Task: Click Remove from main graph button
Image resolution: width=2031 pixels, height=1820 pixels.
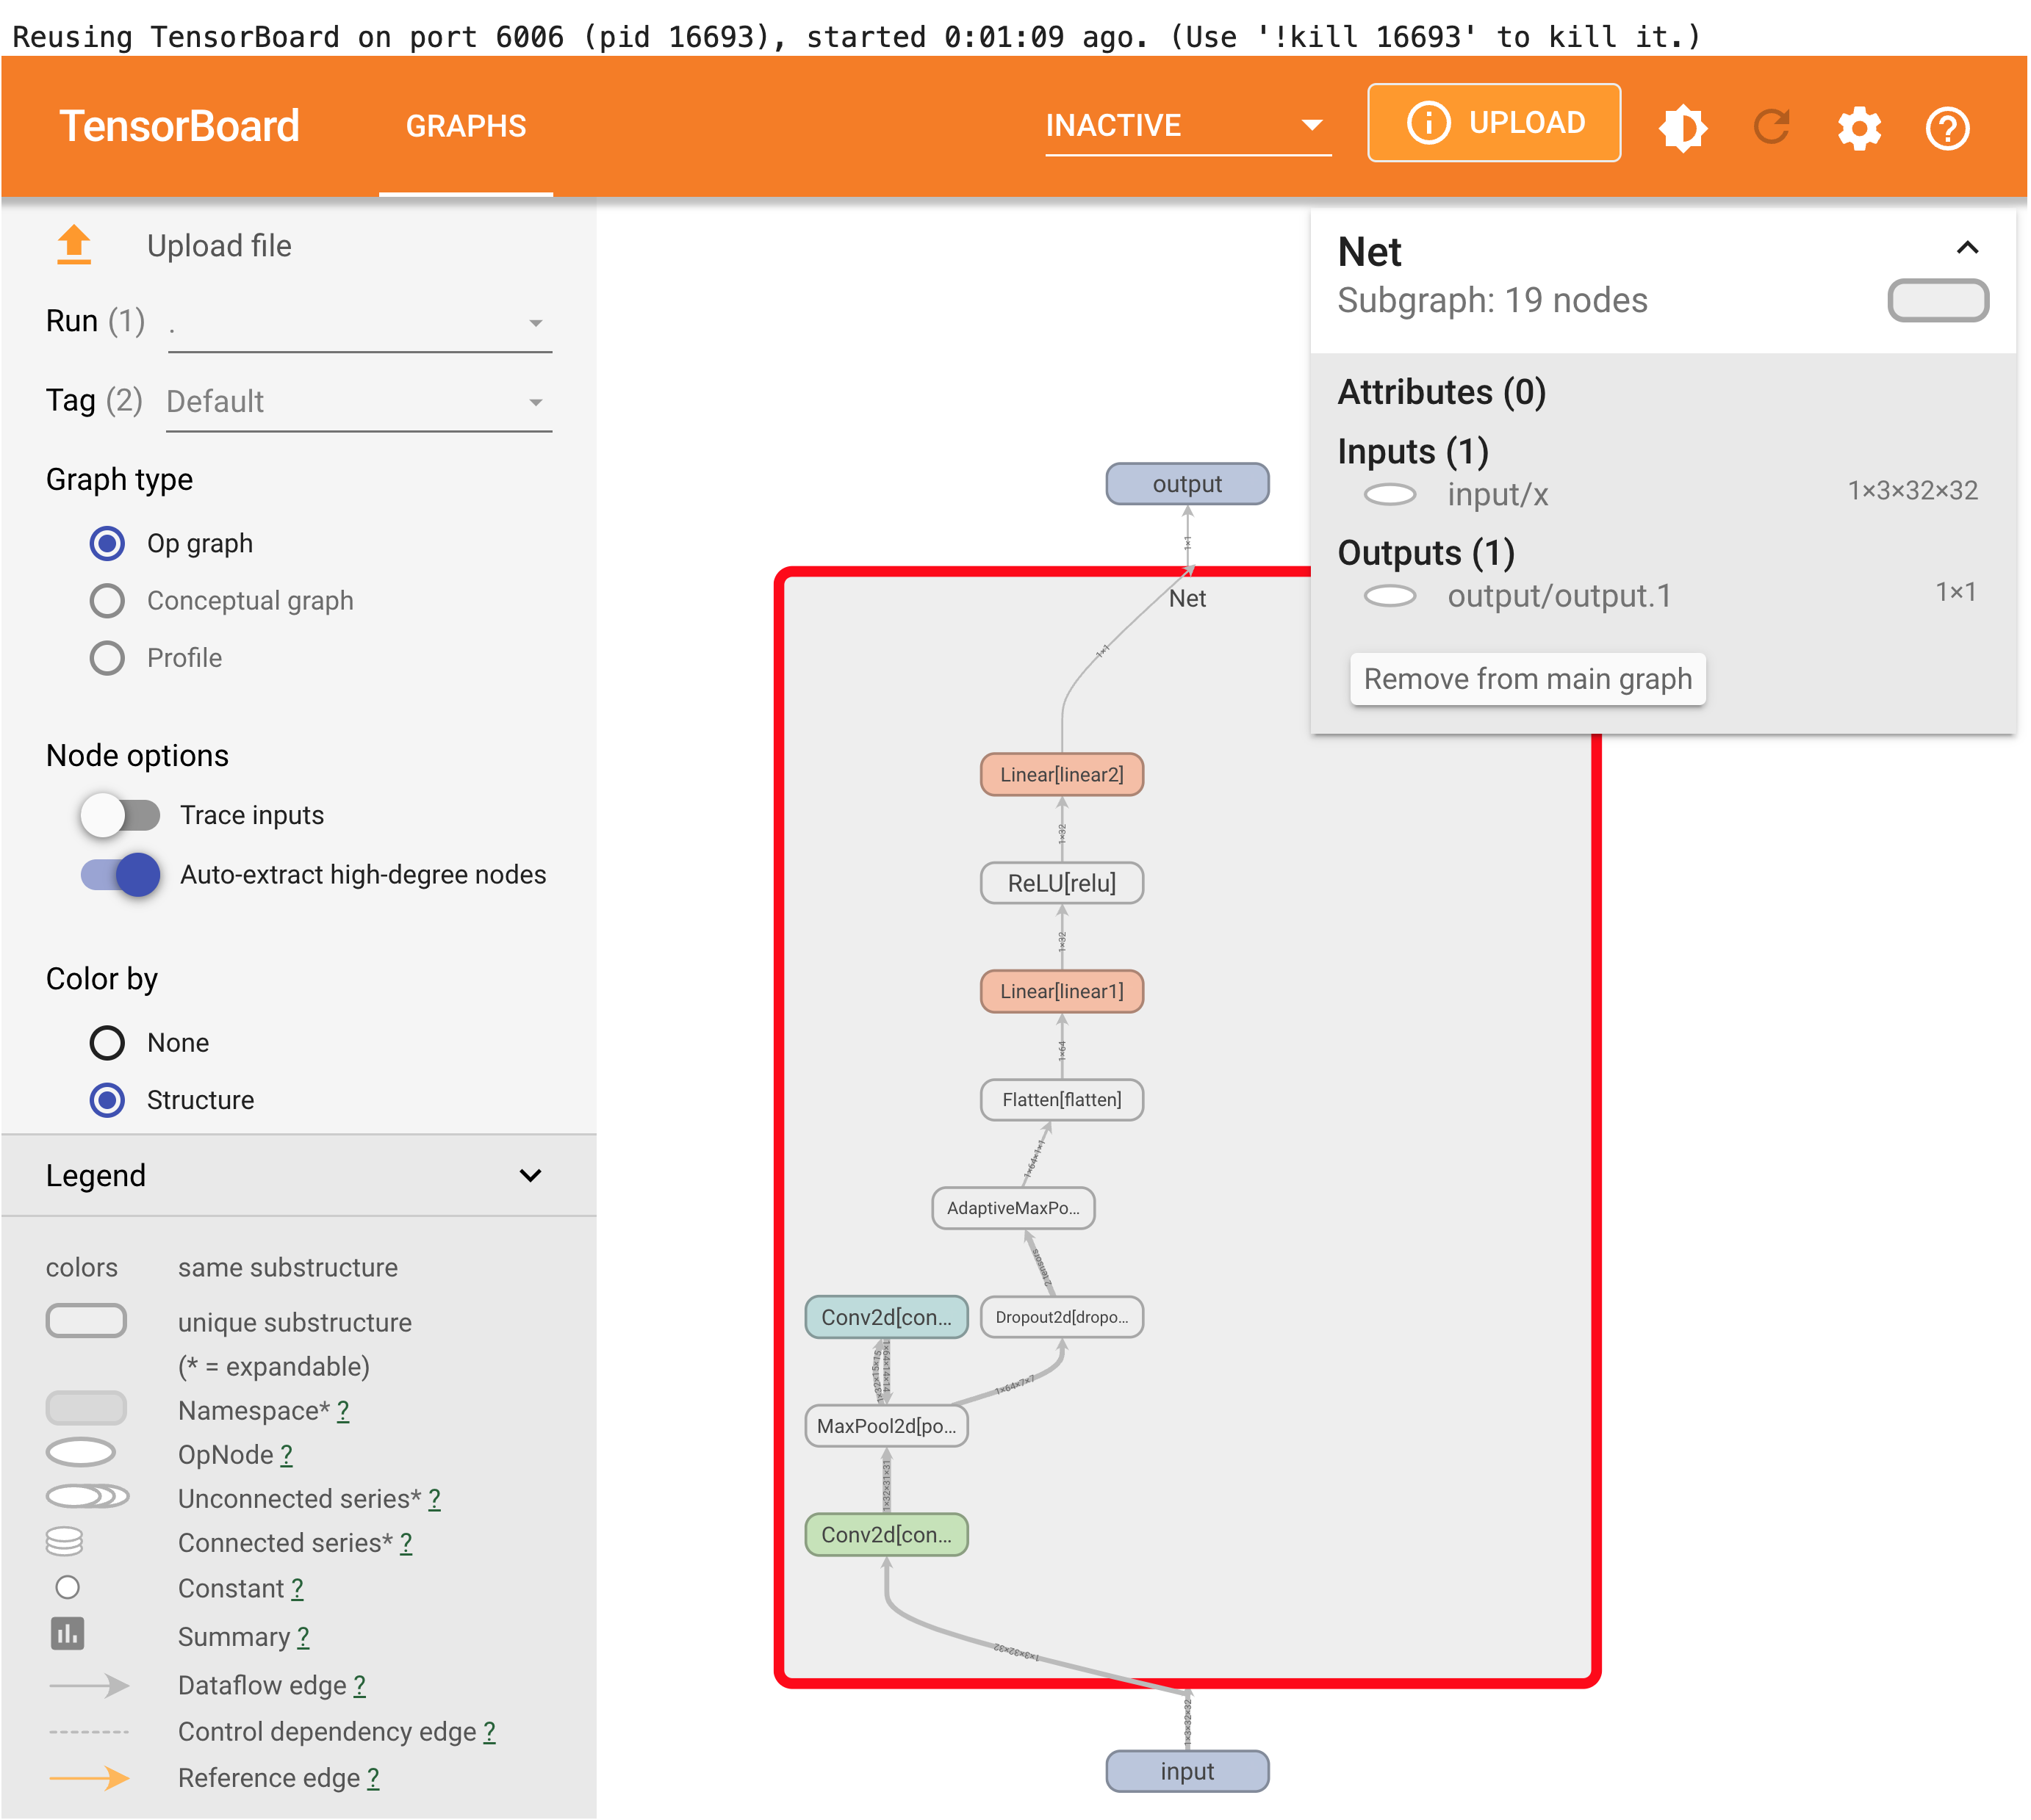Action: 1528,679
